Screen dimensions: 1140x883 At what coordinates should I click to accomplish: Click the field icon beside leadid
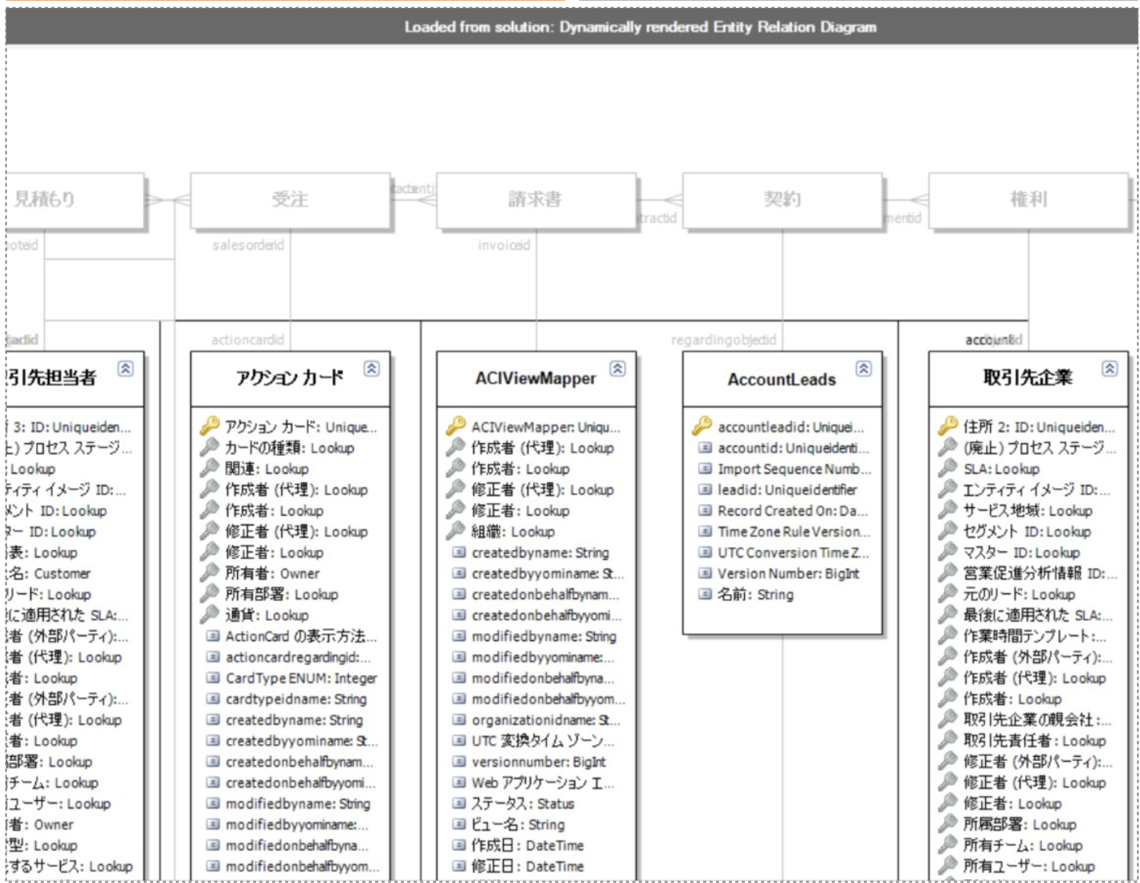pos(705,489)
